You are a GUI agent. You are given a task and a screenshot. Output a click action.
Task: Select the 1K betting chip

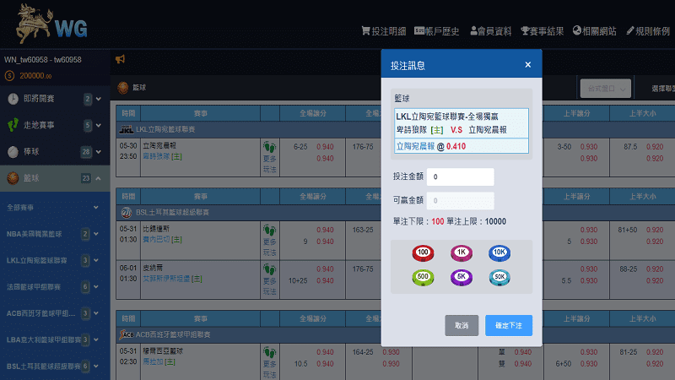pos(461,252)
